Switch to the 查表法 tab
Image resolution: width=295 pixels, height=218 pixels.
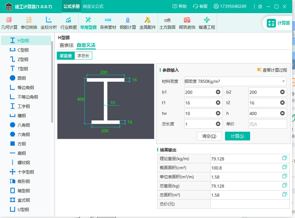[67, 45]
